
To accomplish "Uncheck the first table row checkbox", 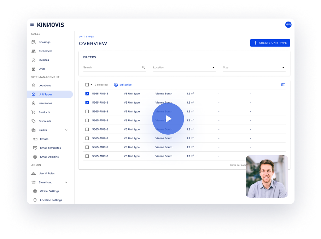I will point(87,94).
